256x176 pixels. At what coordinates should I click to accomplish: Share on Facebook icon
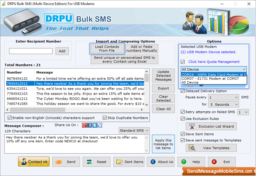tap(89, 125)
